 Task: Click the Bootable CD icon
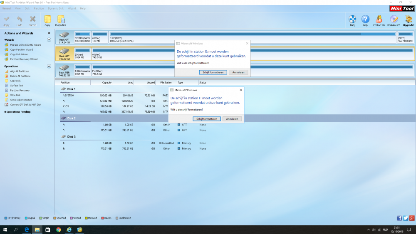pos(394,20)
